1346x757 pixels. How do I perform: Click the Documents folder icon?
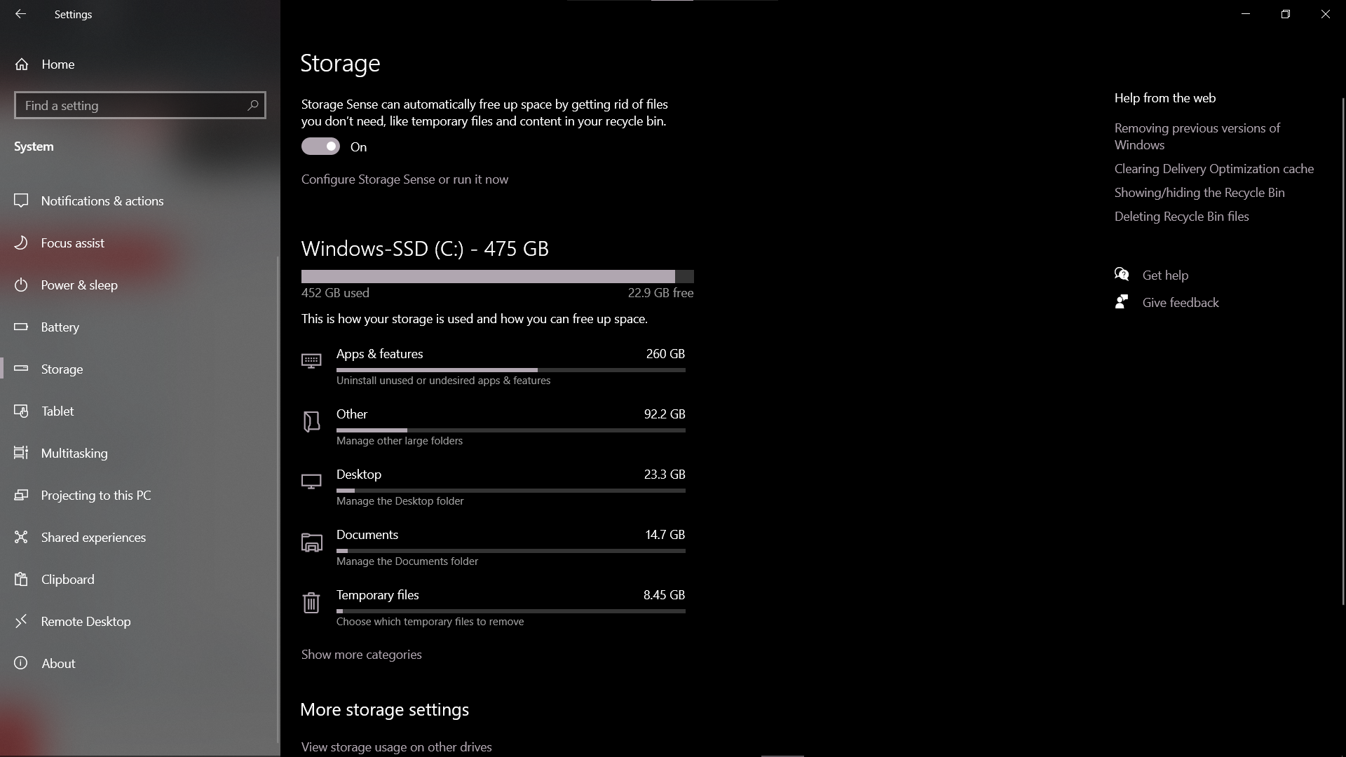pos(311,543)
